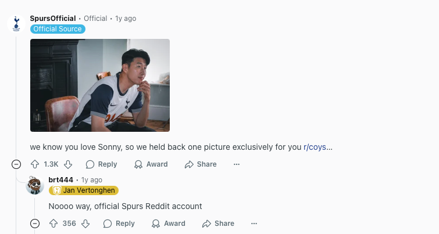
Task: Open brt444's avatar profile
Action: click(x=35, y=185)
